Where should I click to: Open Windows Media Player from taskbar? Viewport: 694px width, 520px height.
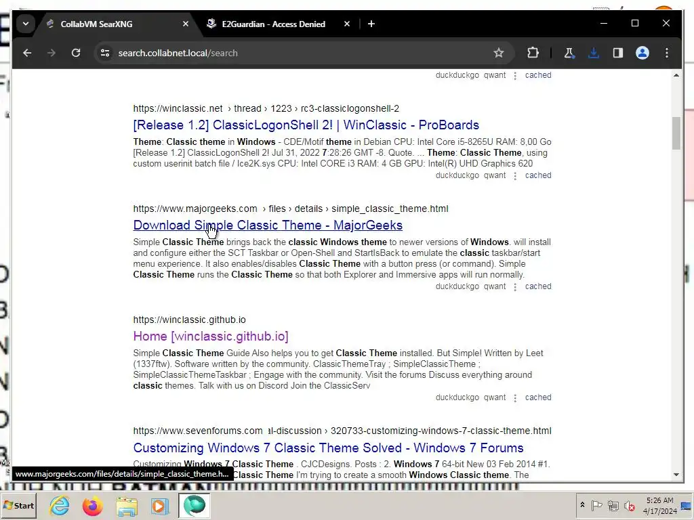(x=160, y=505)
